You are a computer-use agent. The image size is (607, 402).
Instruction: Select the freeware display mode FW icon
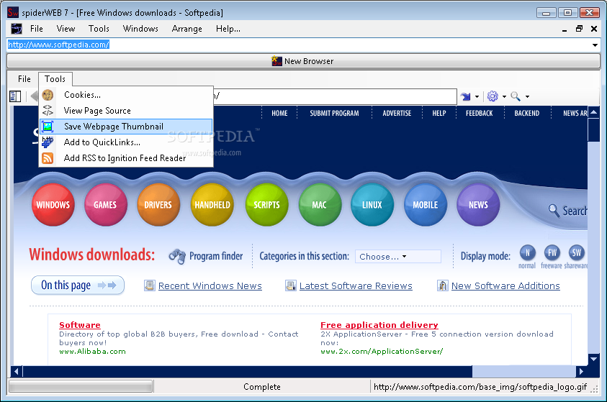tap(552, 253)
